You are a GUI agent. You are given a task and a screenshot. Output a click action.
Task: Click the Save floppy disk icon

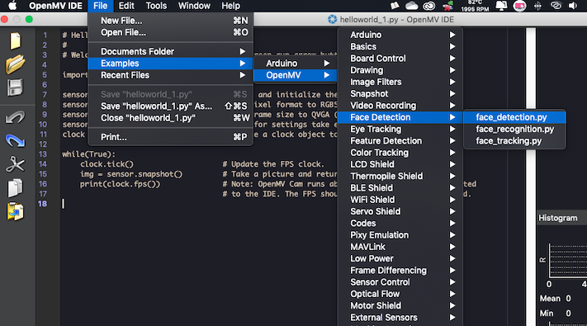coord(15,87)
